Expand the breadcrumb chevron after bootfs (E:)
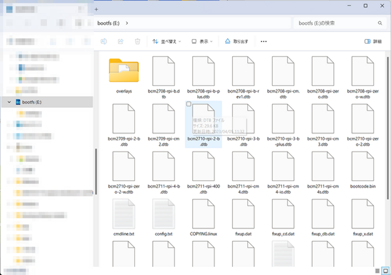Viewport: 391px width, 275px height. pos(127,23)
